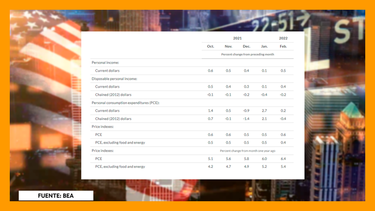This screenshot has height=211, width=375.
Task: Click the Dec. month column header
Action: pyautogui.click(x=247, y=46)
